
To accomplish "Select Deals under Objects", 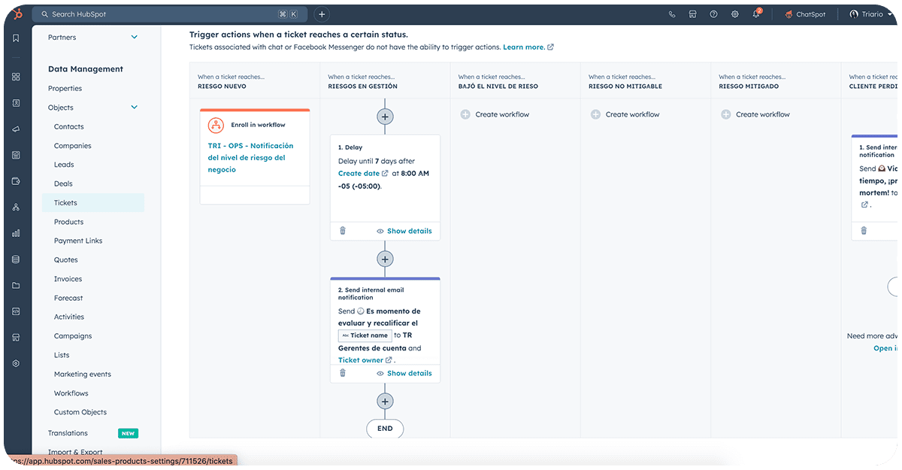I will click(x=64, y=183).
